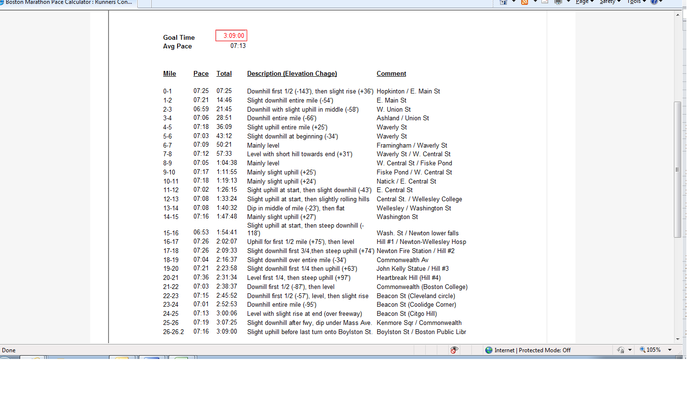
Task: Click pace 06:53 for mile 15-16
Action: [x=201, y=232]
